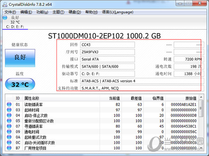Click the blue status orb for row 01

point(9,104)
